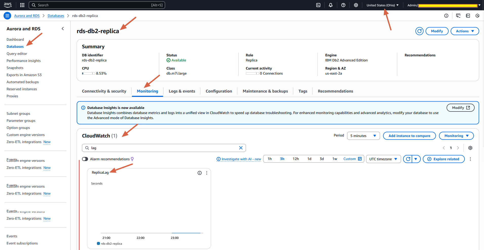Select the 3d time range

pos(322,159)
